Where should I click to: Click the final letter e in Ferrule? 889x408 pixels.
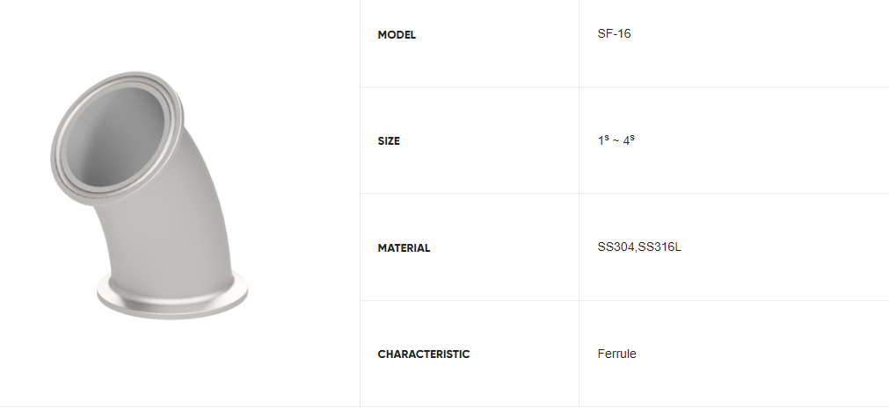click(633, 355)
